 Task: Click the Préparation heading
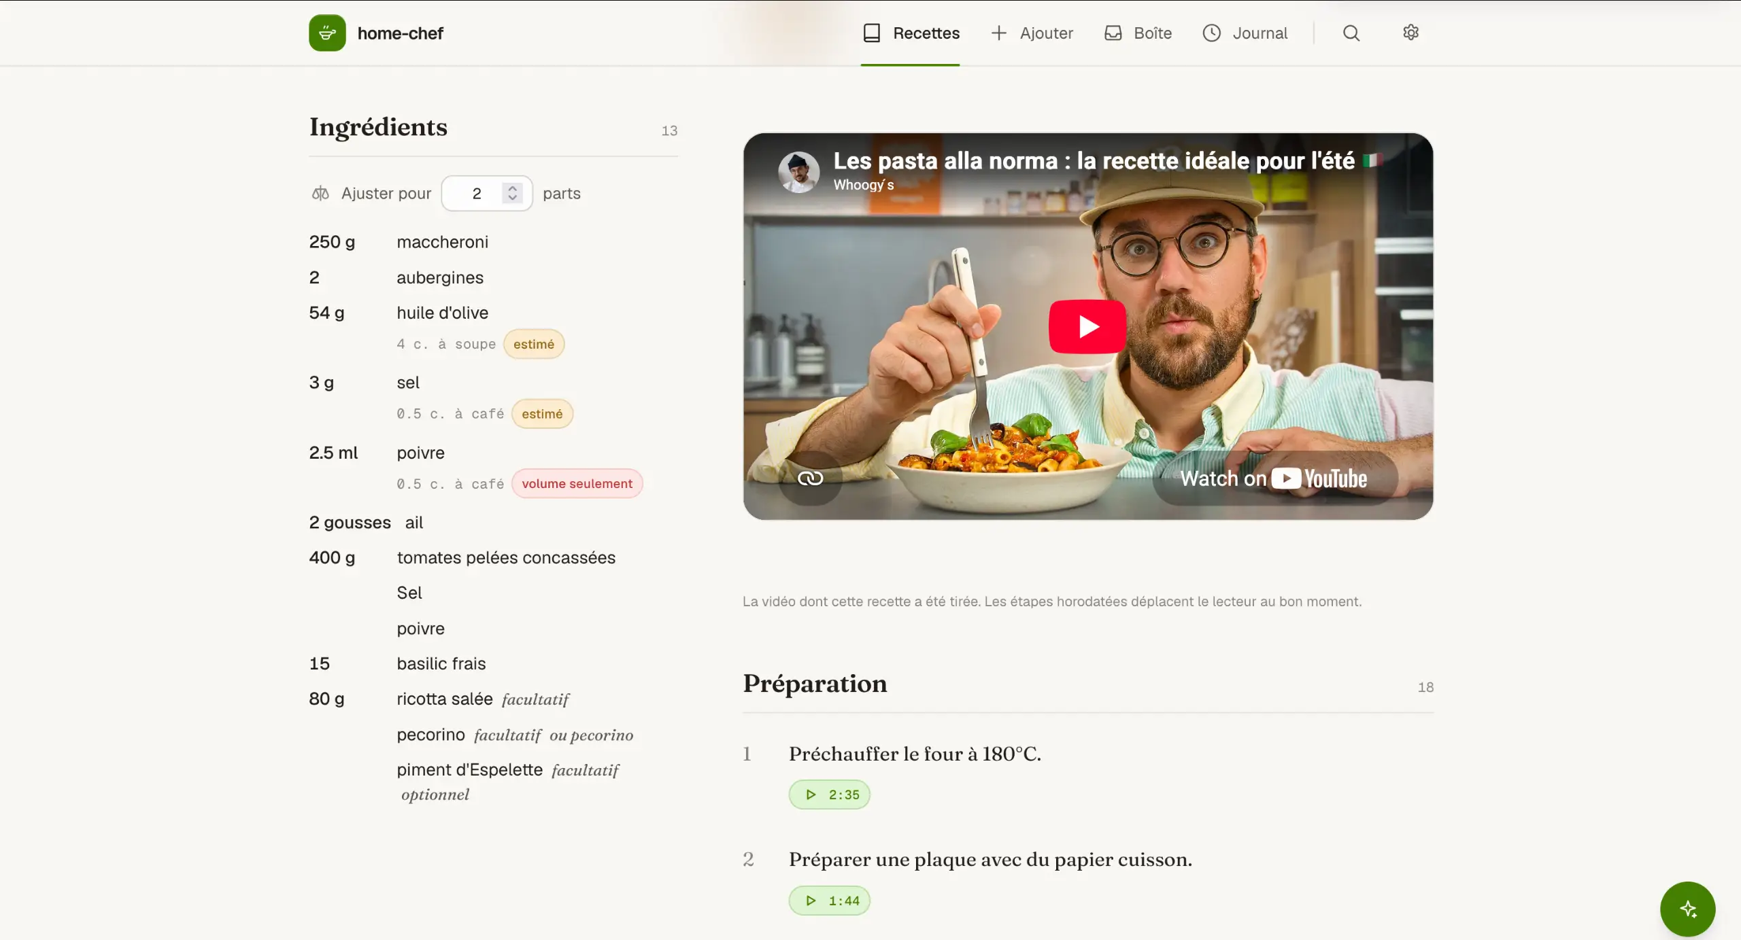click(815, 684)
